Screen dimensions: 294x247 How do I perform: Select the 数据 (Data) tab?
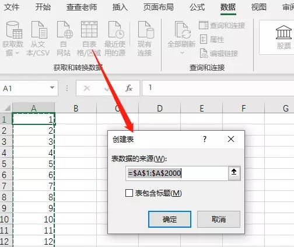click(x=228, y=8)
